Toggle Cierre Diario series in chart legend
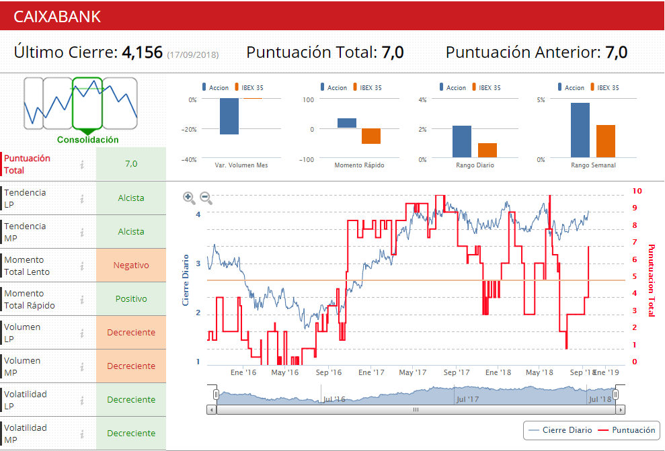This screenshot has width=665, height=451. (x=561, y=430)
